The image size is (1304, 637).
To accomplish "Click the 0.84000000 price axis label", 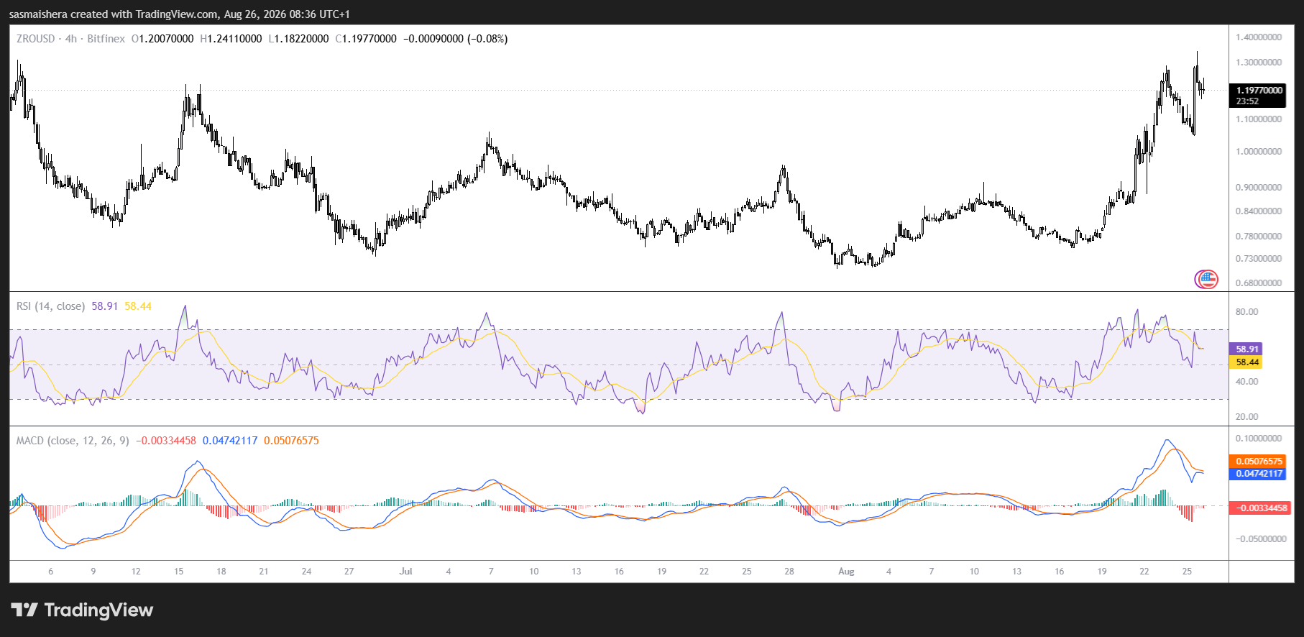I will pos(1259,211).
